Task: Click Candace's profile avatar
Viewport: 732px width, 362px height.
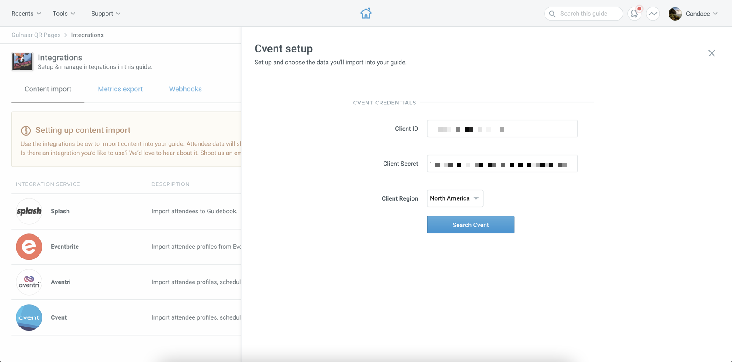Action: pyautogui.click(x=675, y=14)
